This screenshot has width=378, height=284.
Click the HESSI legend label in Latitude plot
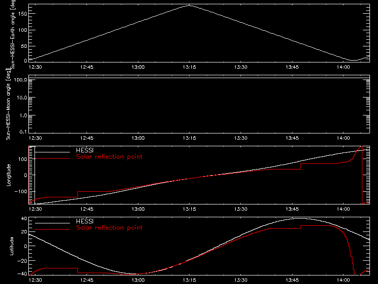(x=85, y=221)
